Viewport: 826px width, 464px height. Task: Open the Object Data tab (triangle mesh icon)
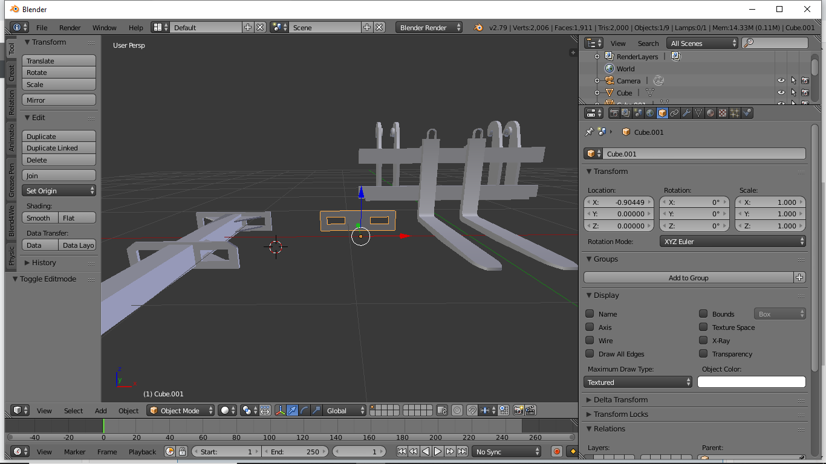pyautogui.click(x=698, y=113)
